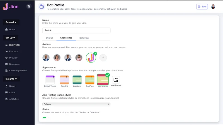The width and height of the screenshot is (223, 125).
Task: Open SalesPal theme options dots
Action: (x=66, y=77)
